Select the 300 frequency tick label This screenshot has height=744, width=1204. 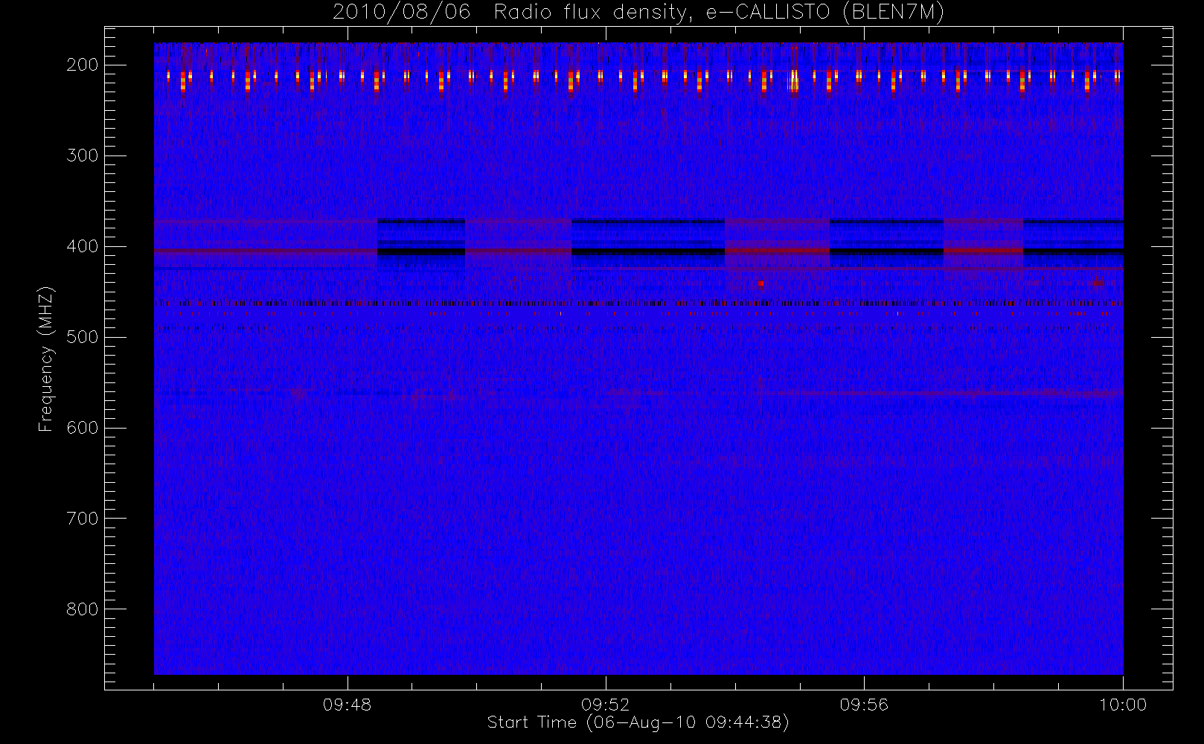coord(83,155)
